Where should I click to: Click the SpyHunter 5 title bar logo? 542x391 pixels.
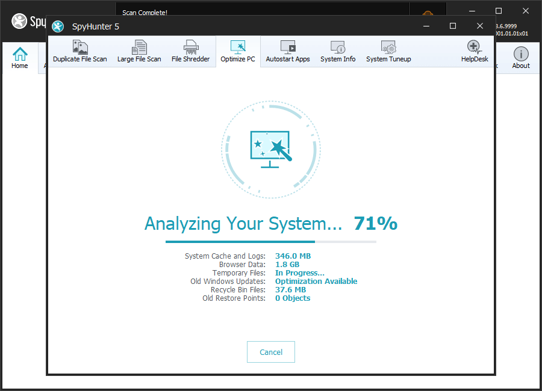[x=58, y=26]
